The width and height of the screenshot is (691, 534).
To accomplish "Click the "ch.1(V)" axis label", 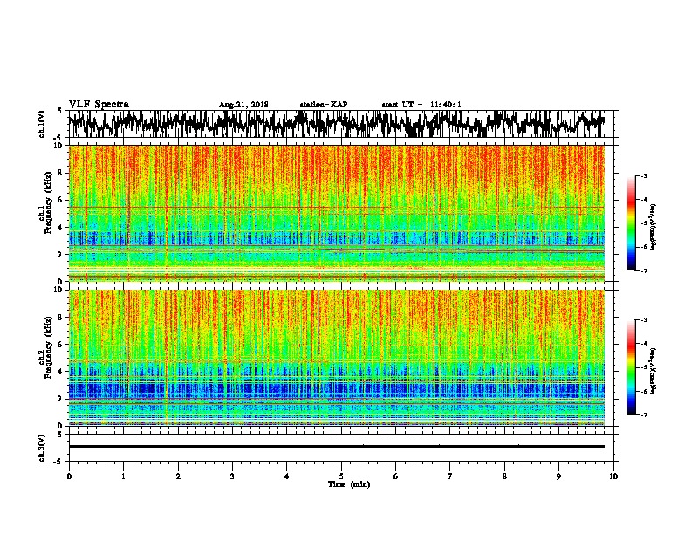I will [x=42, y=124].
